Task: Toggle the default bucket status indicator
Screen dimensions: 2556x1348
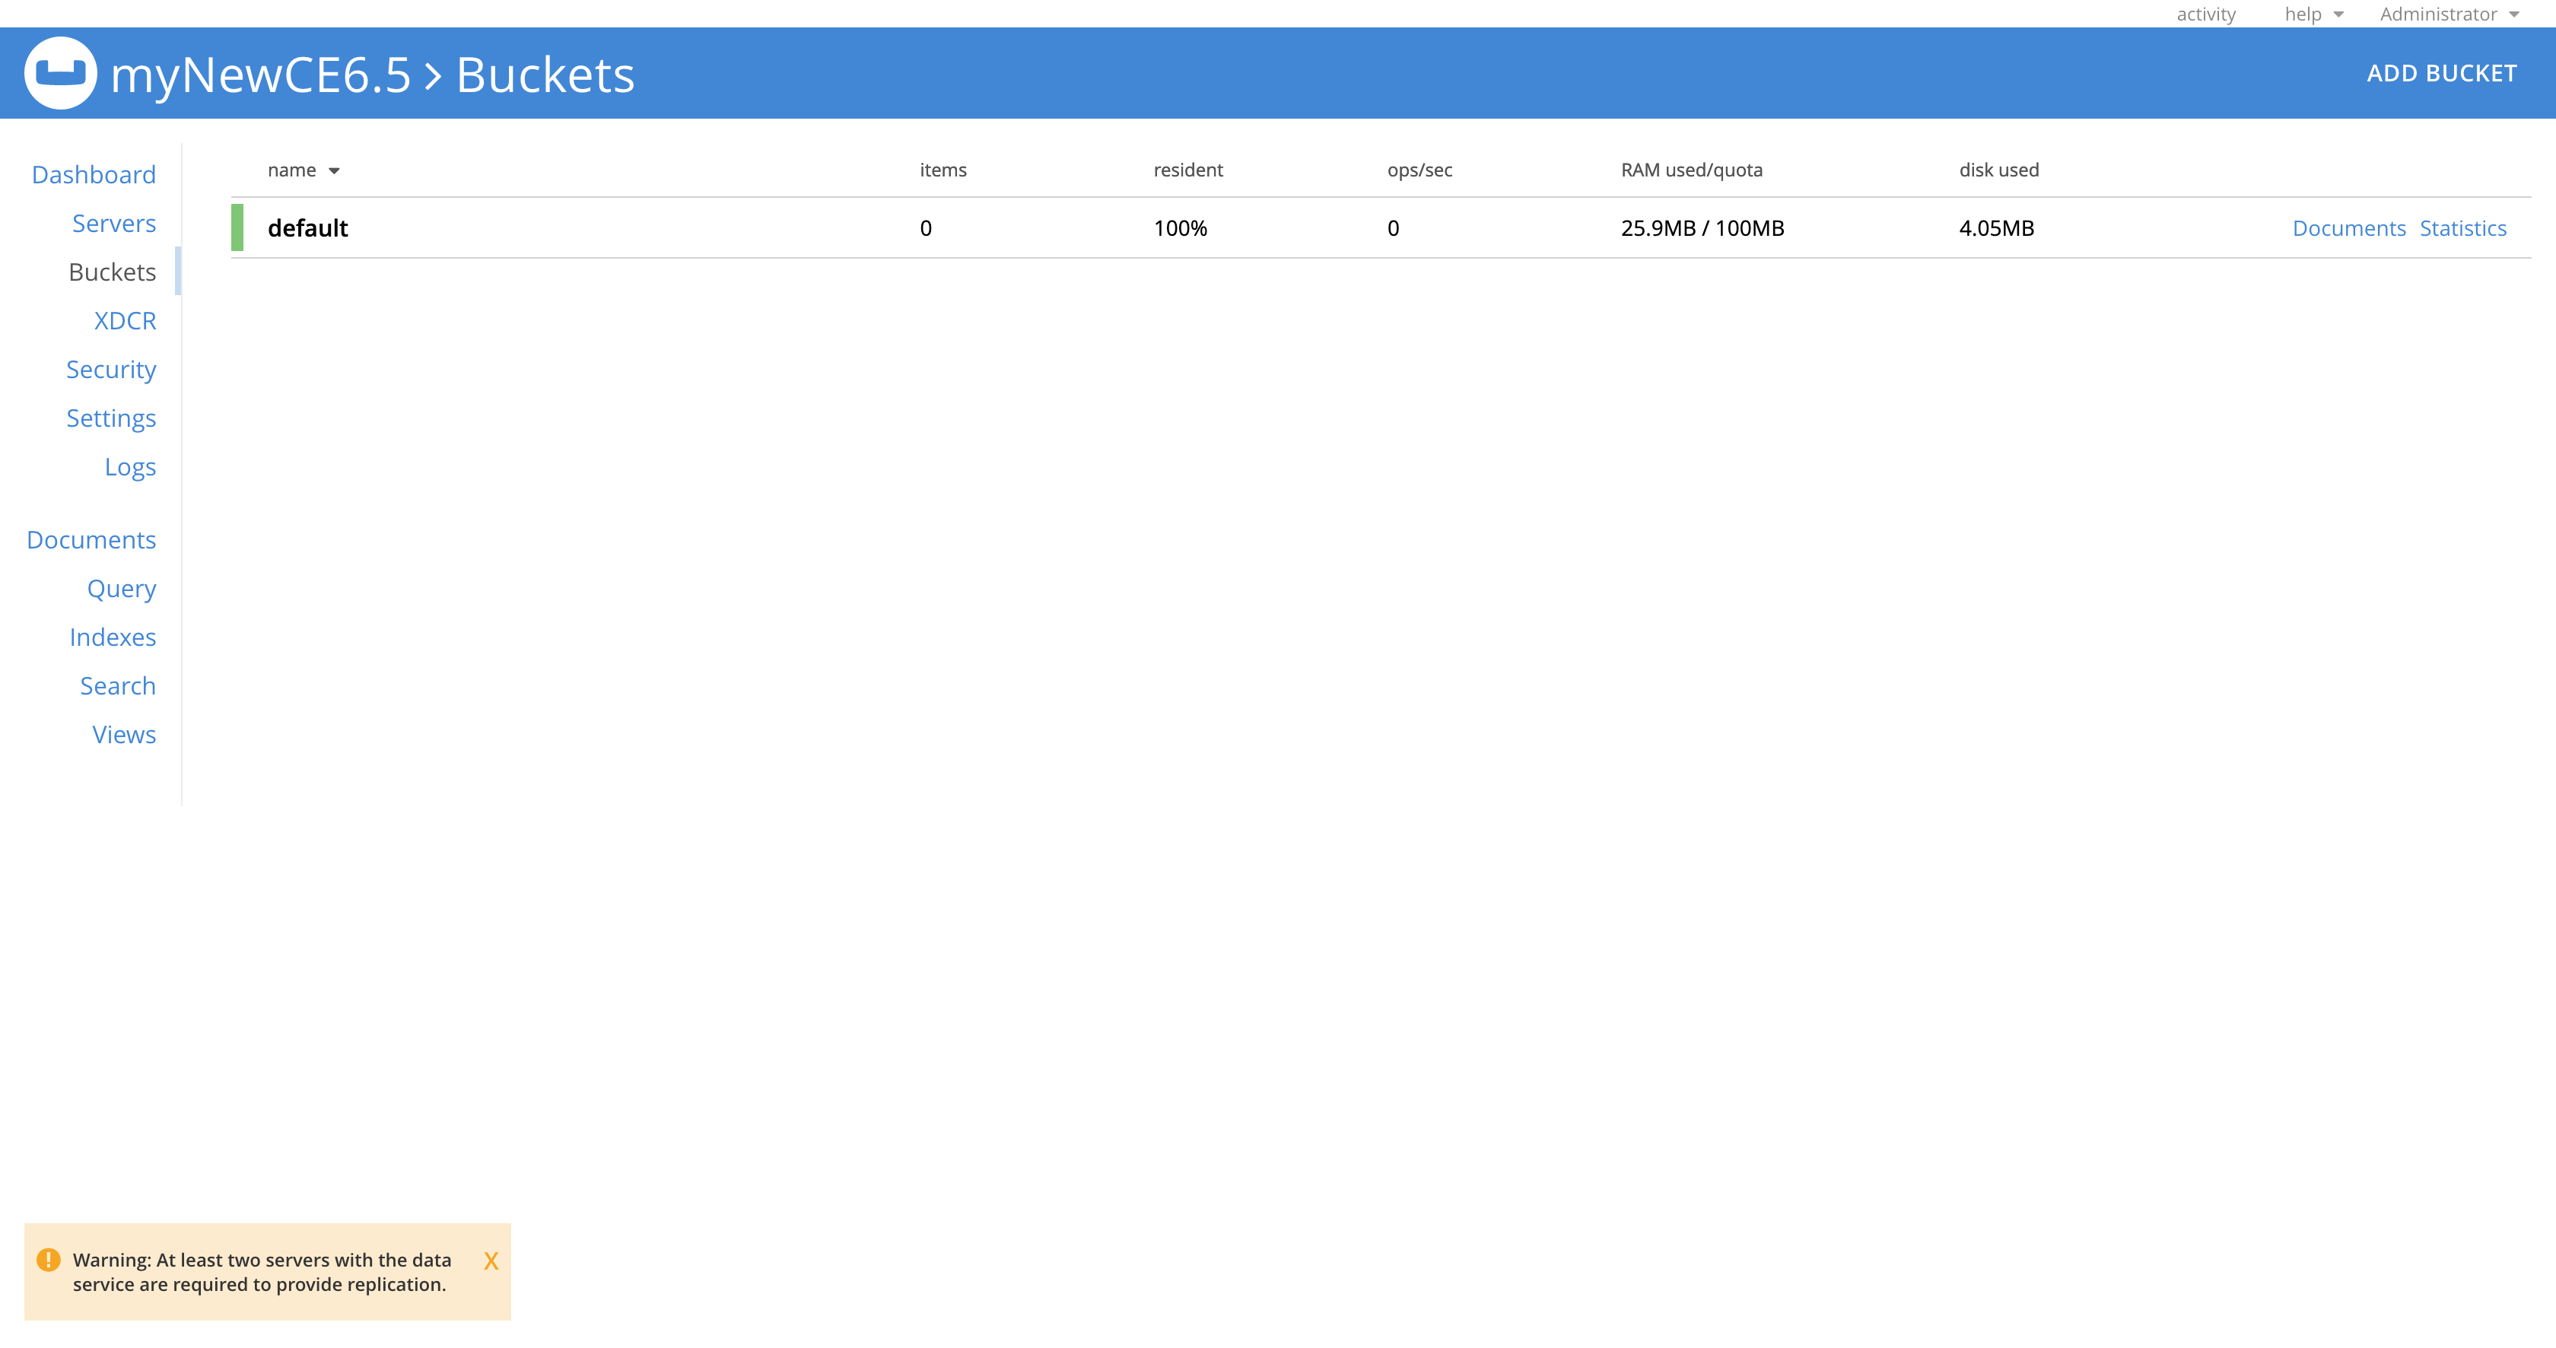Action: click(x=237, y=227)
